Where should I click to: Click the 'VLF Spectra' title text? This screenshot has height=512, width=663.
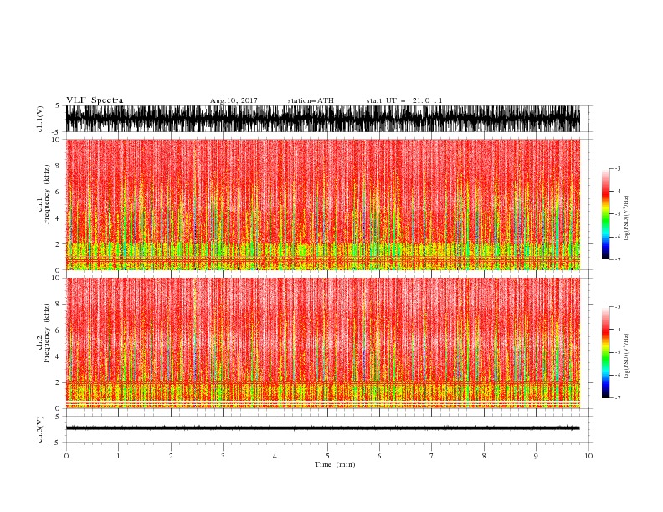pos(95,100)
